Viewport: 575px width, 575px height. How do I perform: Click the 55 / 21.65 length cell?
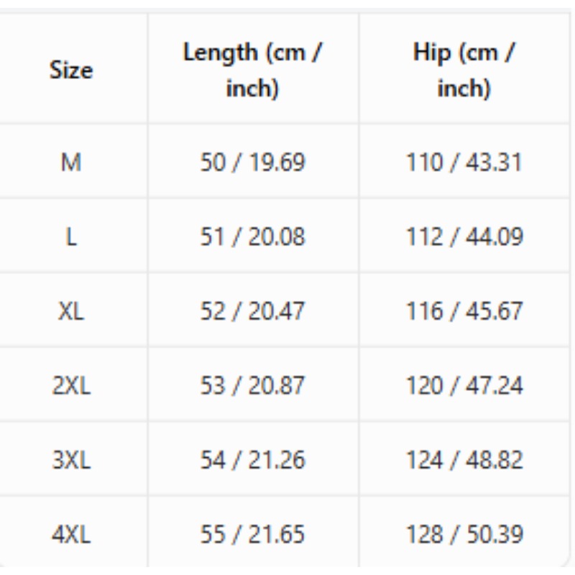[x=253, y=533]
